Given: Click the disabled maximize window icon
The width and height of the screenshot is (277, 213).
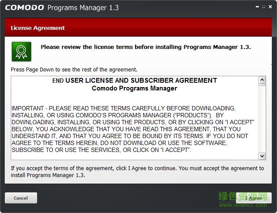Looking at the screenshot, I should click(264, 7).
